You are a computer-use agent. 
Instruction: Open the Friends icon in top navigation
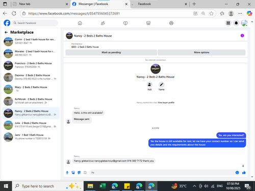[x=103, y=23]
